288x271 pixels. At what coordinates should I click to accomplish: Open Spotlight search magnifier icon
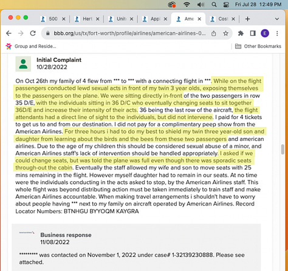pos(214,4)
